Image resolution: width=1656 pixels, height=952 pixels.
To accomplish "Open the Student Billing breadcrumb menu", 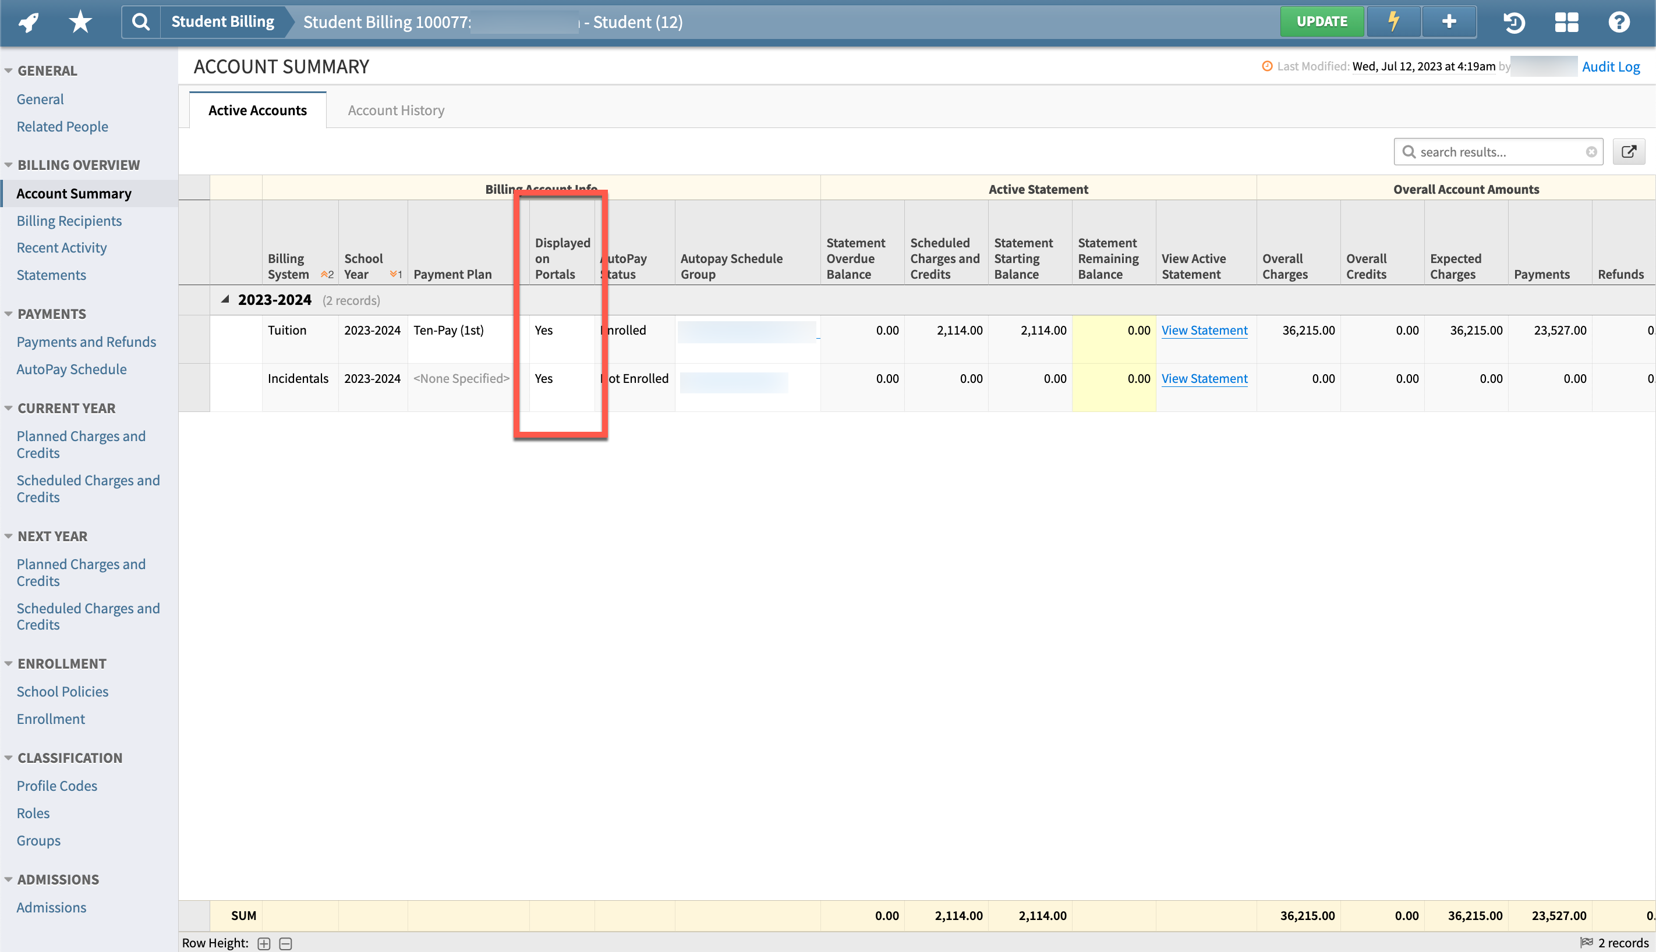I will pyautogui.click(x=222, y=20).
